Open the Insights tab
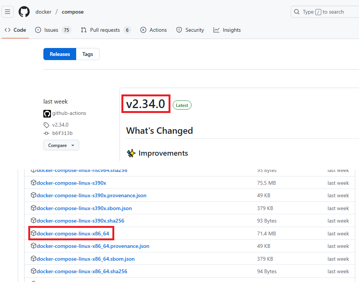Image resolution: width=359 pixels, height=283 pixels. pyautogui.click(x=227, y=30)
